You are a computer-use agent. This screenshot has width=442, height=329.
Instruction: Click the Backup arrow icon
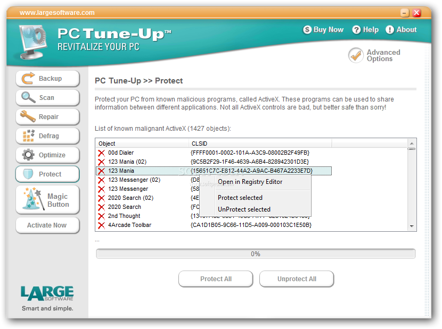(28, 78)
